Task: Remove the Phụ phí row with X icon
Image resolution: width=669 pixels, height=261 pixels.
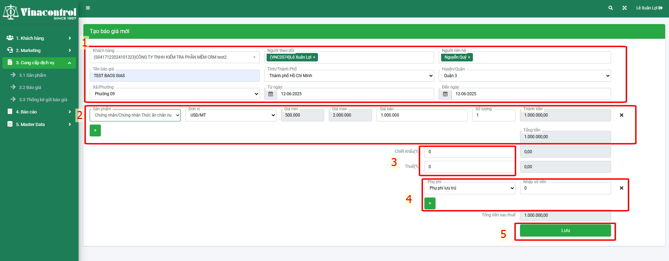Action: (622, 188)
